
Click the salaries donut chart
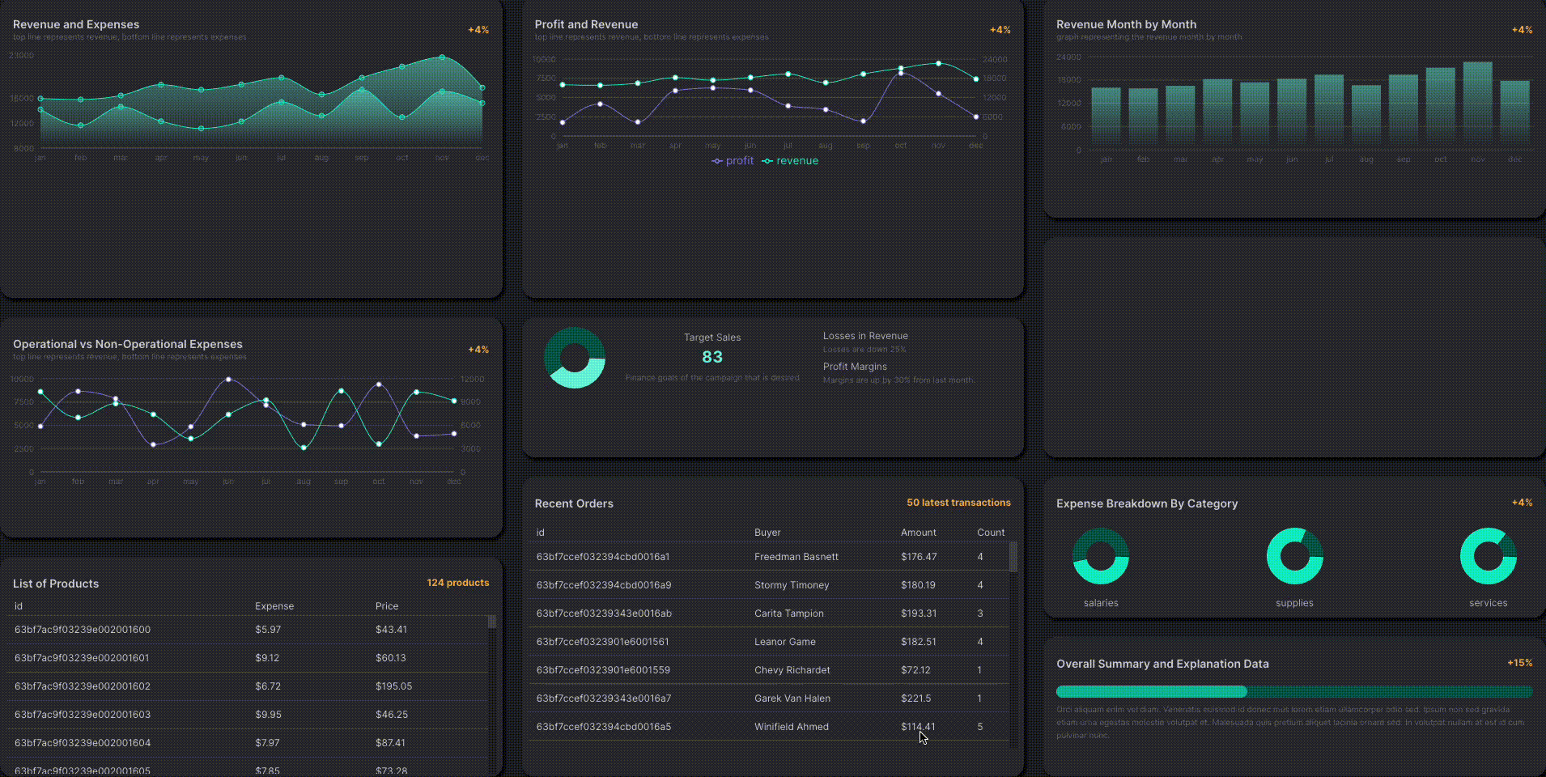[x=1100, y=556]
